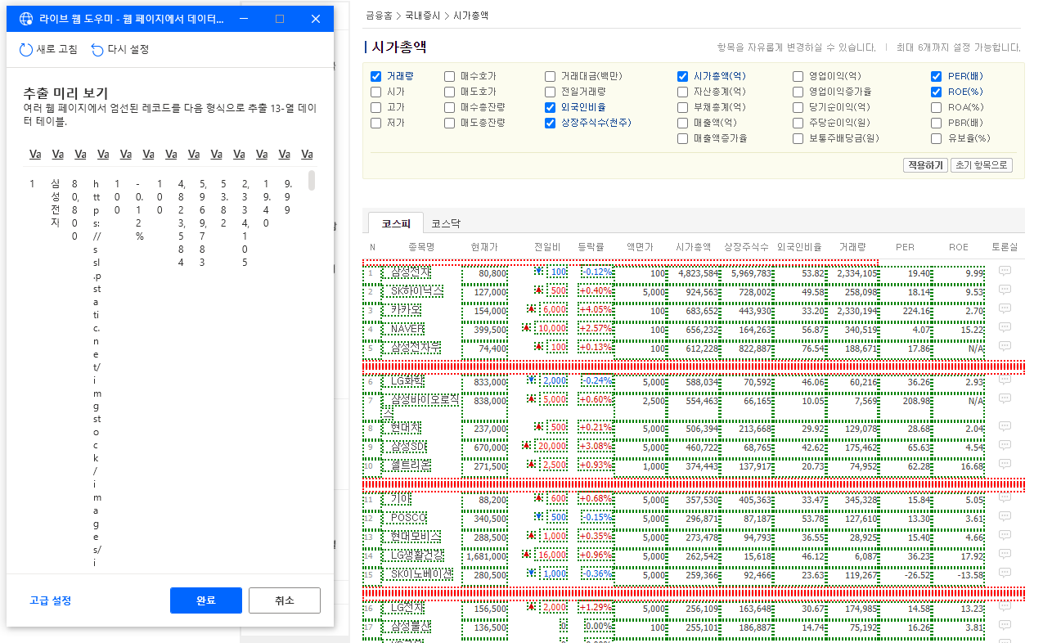
Task: Click the 다시 설정 reset icon
Action: [97, 50]
